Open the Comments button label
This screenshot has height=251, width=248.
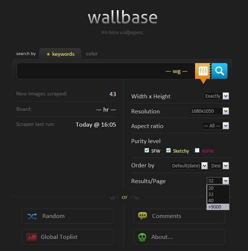click(x=166, y=216)
